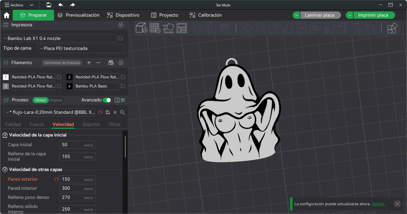This screenshot has width=407, height=214.
Task: Open filament settings gear icon
Action: click(121, 63)
